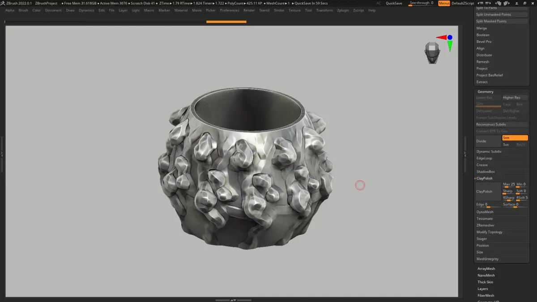The image size is (537, 302).
Task: Click the DefaultZScript button
Action: click(x=463, y=3)
